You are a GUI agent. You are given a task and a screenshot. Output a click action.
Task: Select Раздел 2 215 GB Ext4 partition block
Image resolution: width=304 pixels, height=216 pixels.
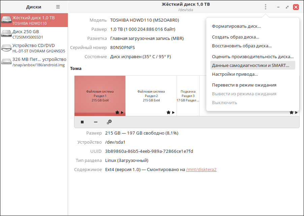pyautogui.click(x=151, y=96)
